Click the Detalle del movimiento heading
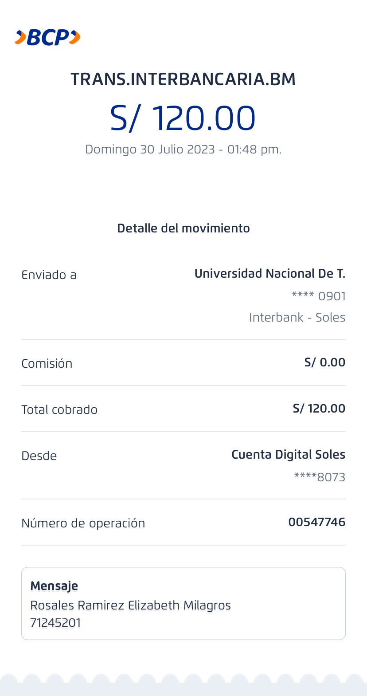The image size is (367, 696). (x=183, y=228)
